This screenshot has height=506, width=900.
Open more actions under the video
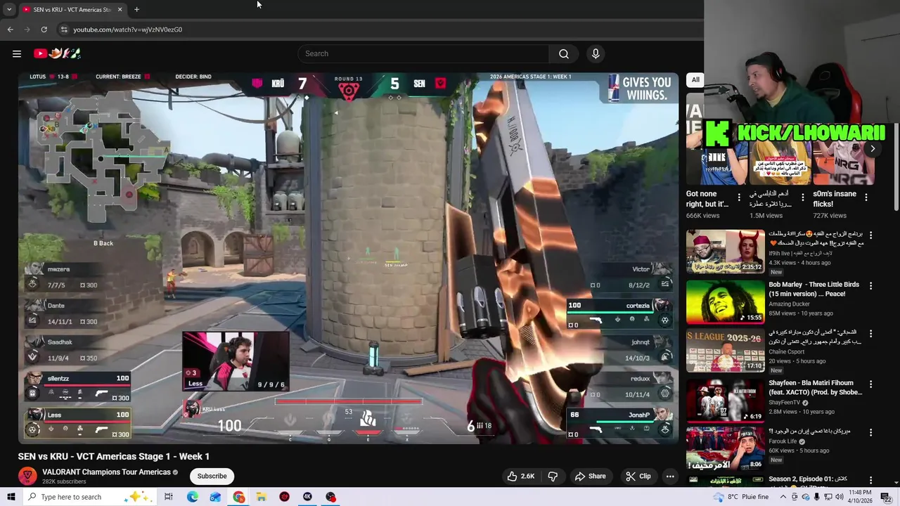click(670, 476)
